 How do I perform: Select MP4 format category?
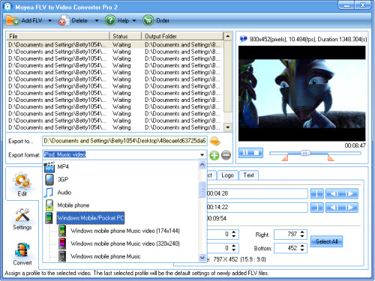63,166
